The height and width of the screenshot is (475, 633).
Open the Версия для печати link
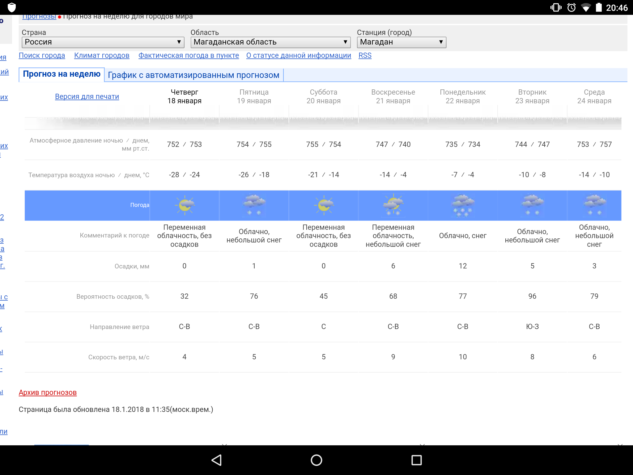click(87, 96)
